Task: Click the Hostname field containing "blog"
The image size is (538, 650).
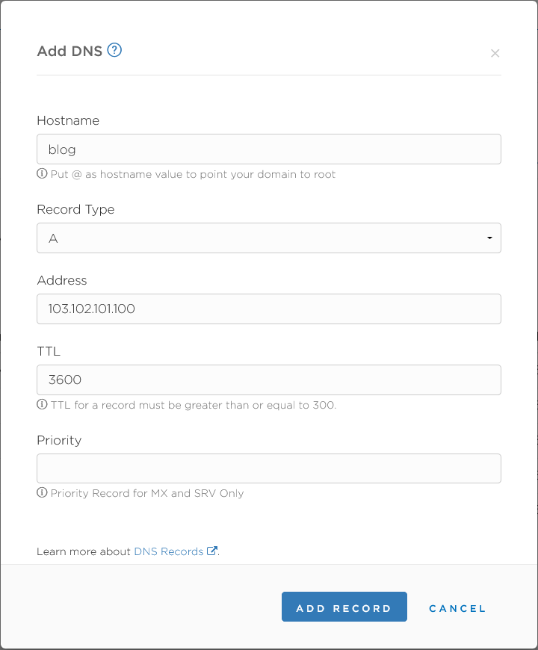Action: 269,149
